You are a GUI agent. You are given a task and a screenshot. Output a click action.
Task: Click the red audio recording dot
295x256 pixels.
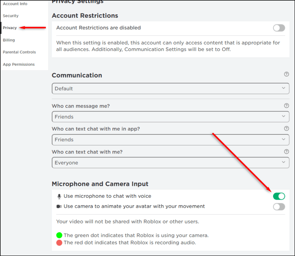click(x=59, y=243)
